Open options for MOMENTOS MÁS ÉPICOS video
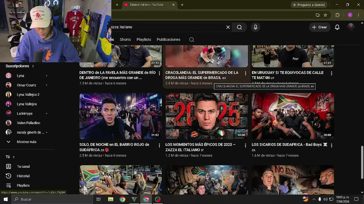The width and height of the screenshot is (364, 204). click(245, 145)
